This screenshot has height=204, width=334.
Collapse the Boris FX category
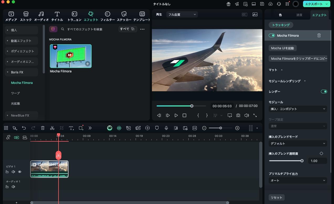[22, 72]
